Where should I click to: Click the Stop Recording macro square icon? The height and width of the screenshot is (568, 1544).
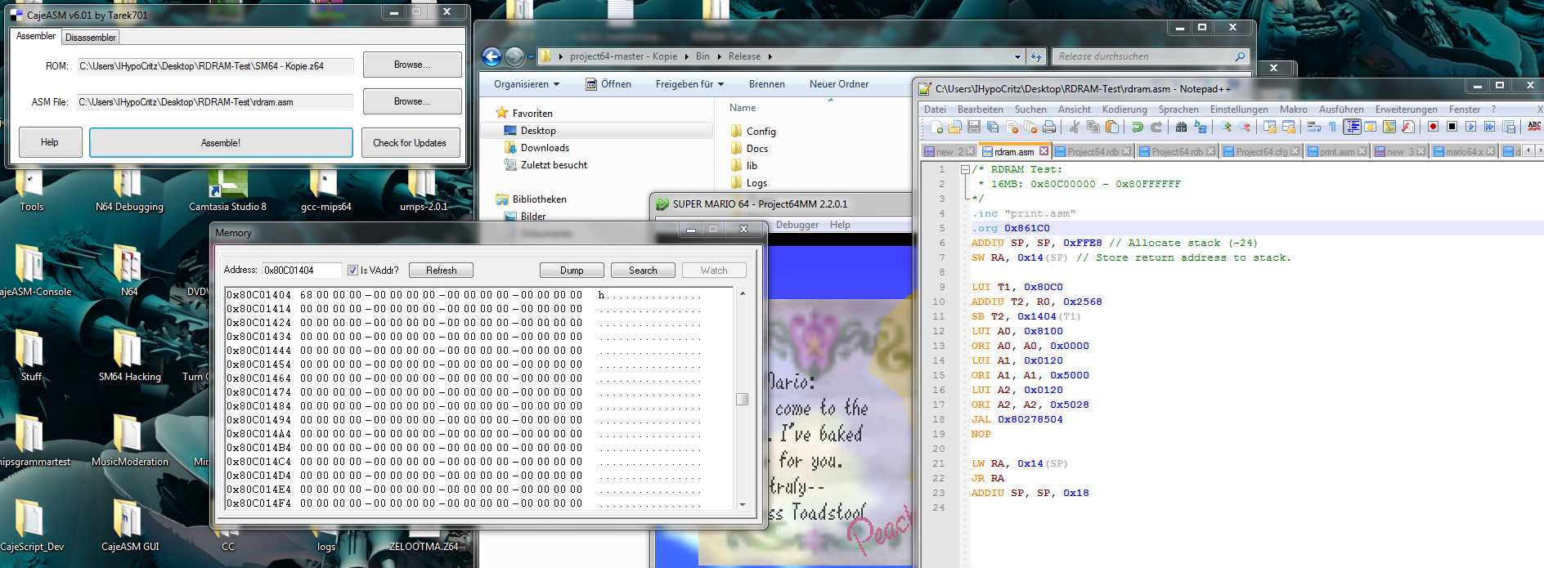[1452, 127]
